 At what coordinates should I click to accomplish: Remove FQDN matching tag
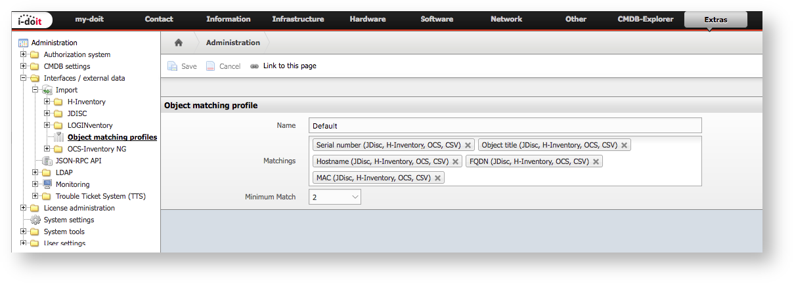[x=596, y=161]
